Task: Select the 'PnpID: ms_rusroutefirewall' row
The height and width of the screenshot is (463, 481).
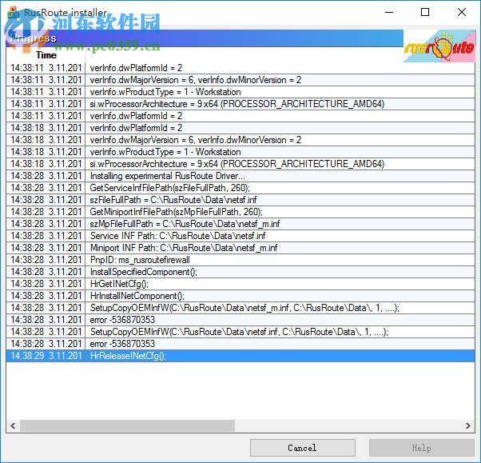Action: click(240, 260)
